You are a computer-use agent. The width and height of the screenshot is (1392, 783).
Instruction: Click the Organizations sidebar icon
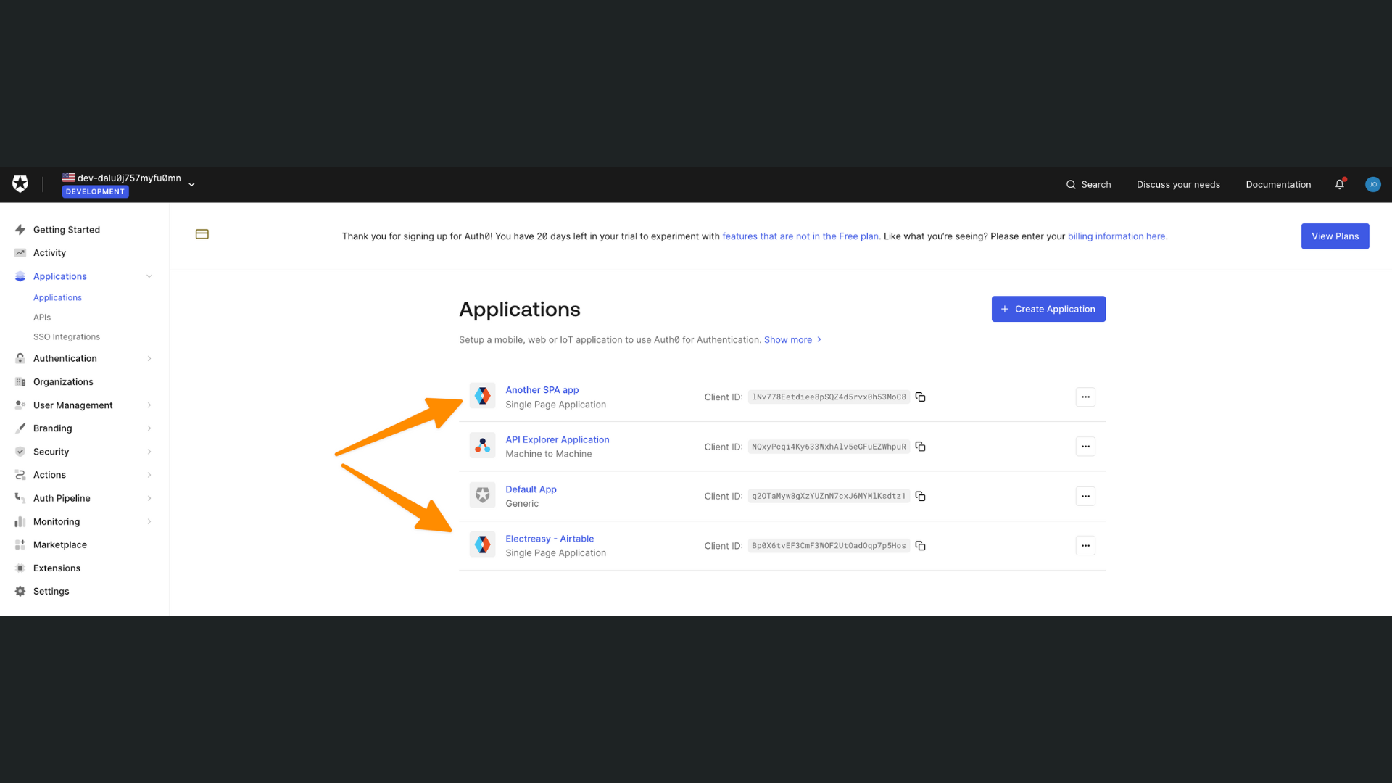click(20, 381)
